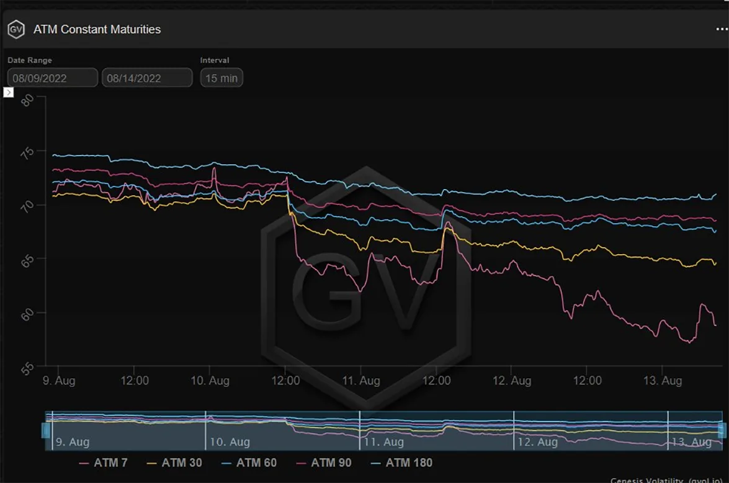The height and width of the screenshot is (483, 729).
Task: Toggle the ATM 7 legend series
Action: 103,463
